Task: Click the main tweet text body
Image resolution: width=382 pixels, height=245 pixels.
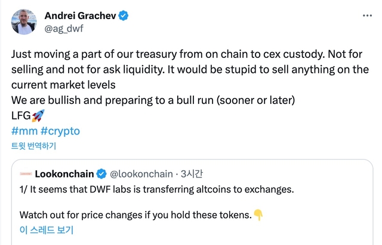Action: (x=190, y=69)
